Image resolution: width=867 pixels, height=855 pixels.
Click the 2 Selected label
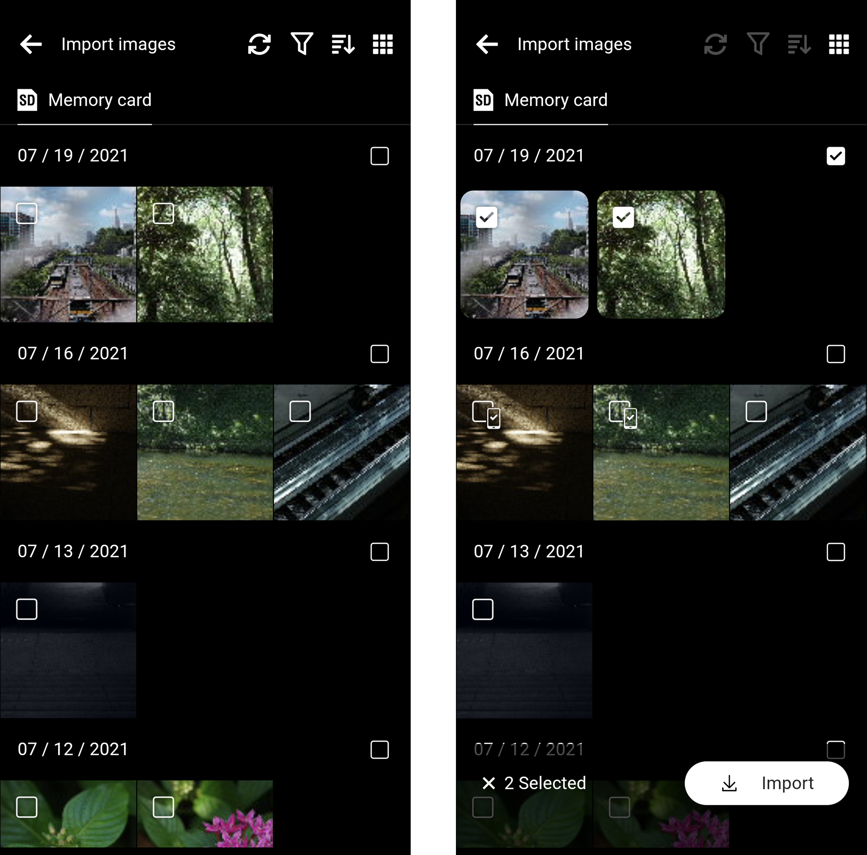[x=545, y=783]
